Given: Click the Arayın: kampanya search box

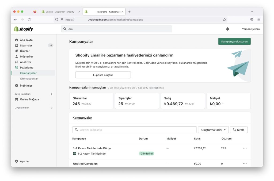Looking at the screenshot, I should (134, 130).
